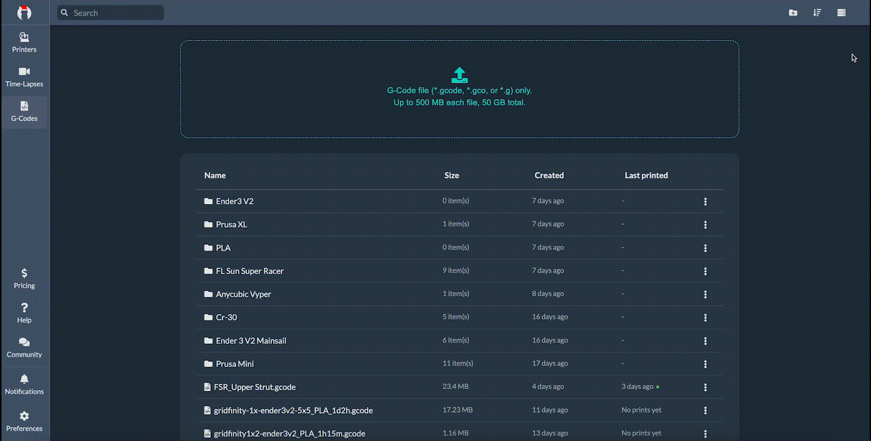Open Community link in sidebar
Screen dimensions: 871x441
pyautogui.click(x=24, y=348)
